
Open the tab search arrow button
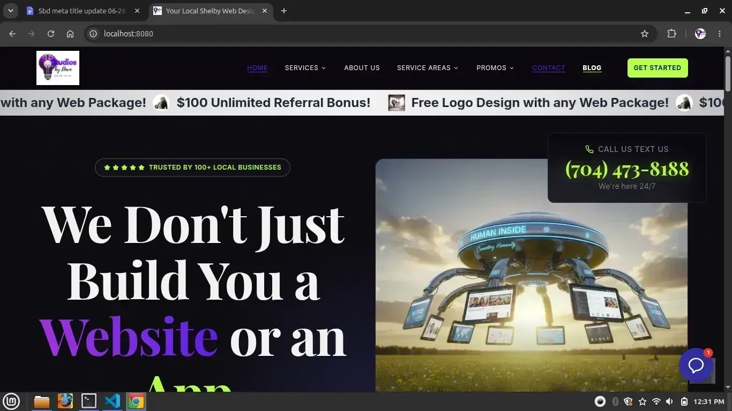point(10,11)
